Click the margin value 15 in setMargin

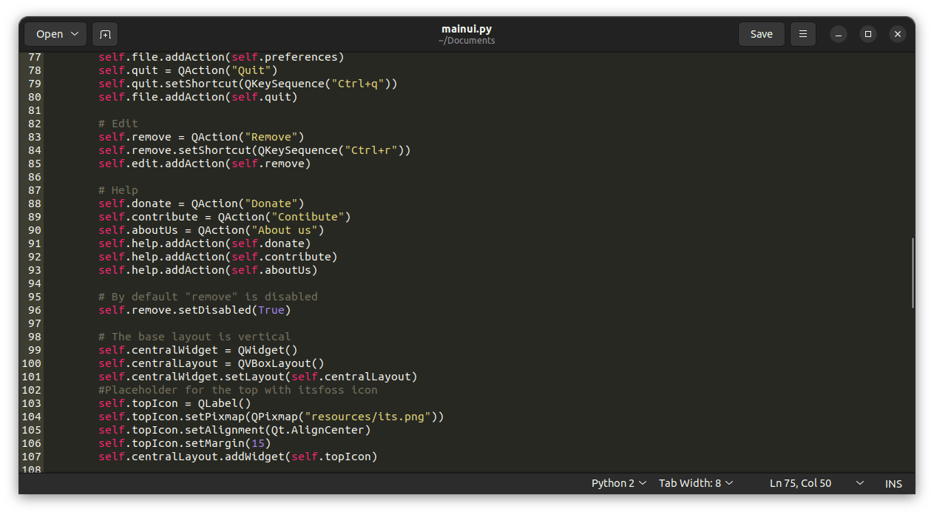[x=257, y=443]
